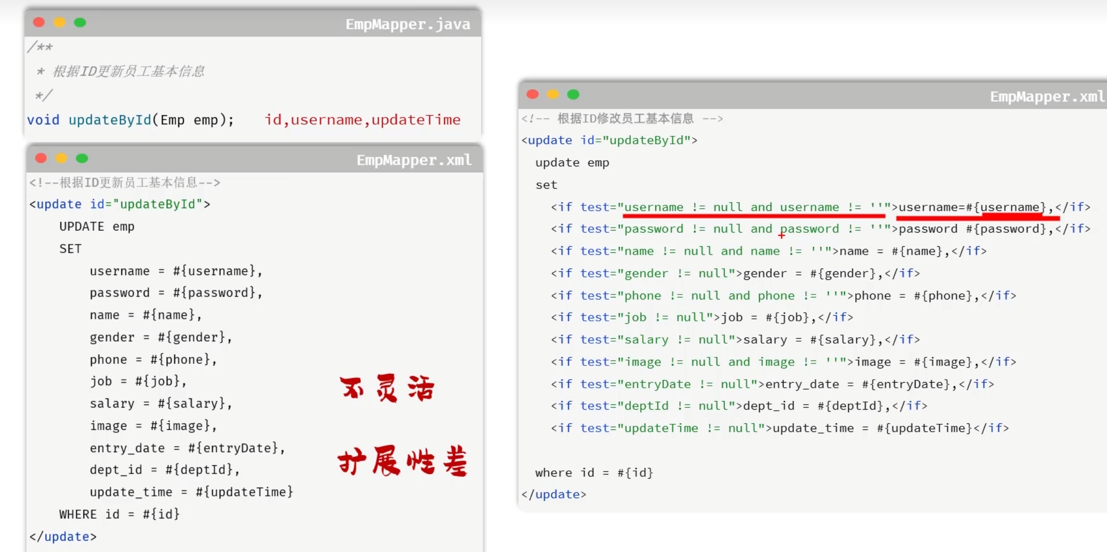Click updateById method name in Java code
The height and width of the screenshot is (552, 1107).
coord(110,120)
